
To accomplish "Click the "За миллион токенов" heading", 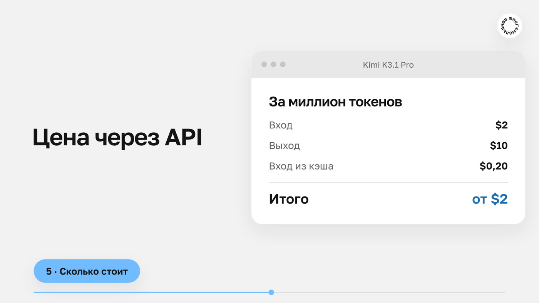I will (335, 102).
